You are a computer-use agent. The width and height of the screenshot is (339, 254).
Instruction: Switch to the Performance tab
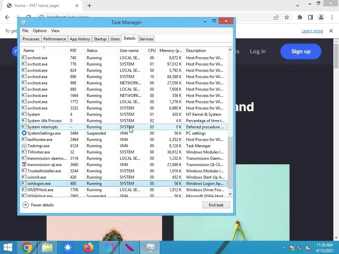55,39
